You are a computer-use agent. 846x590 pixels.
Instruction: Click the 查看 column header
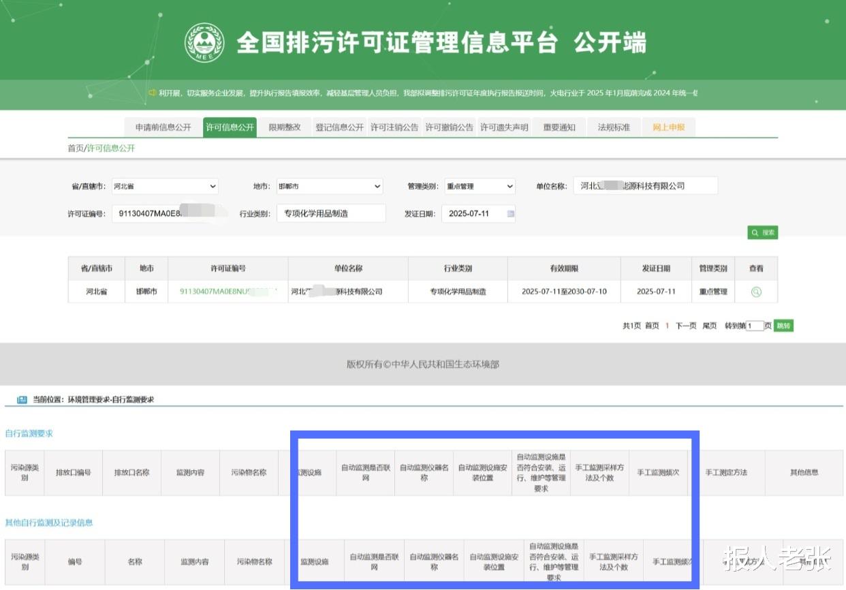756,268
